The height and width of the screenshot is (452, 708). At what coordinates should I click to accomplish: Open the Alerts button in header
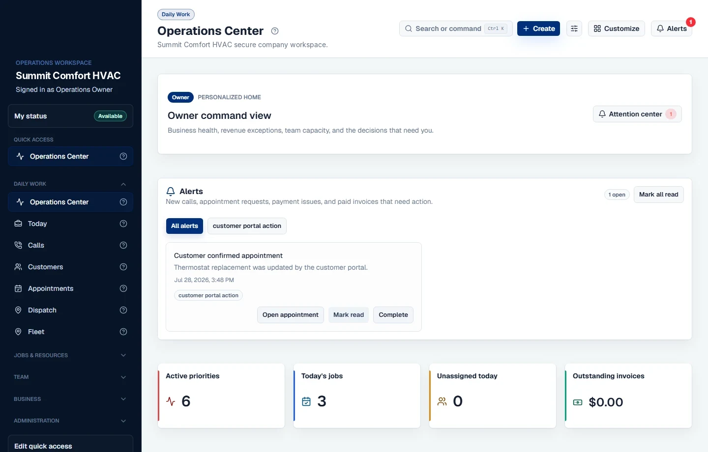point(672,28)
